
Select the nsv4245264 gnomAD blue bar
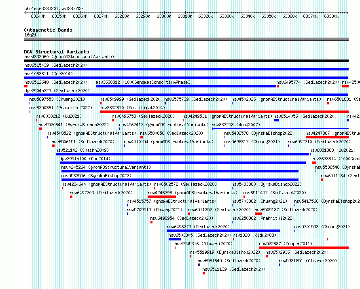click(180, 171)
